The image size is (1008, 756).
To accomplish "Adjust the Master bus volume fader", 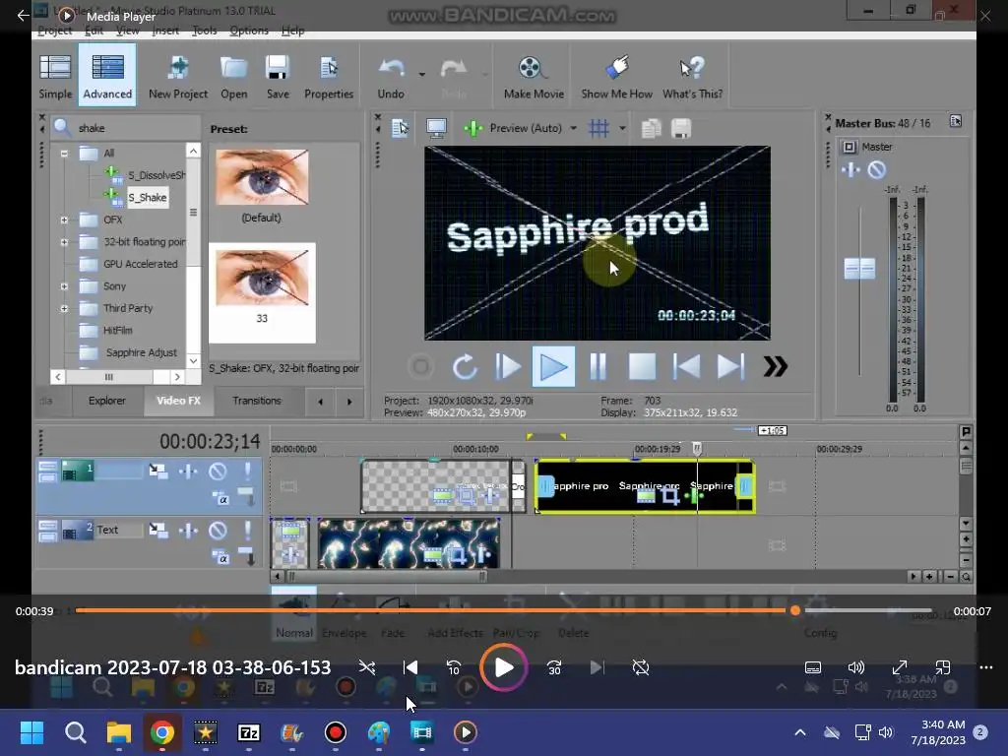I will [859, 268].
